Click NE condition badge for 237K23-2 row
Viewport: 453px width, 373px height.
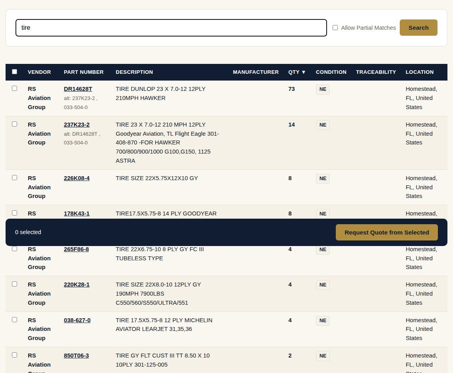(x=323, y=125)
